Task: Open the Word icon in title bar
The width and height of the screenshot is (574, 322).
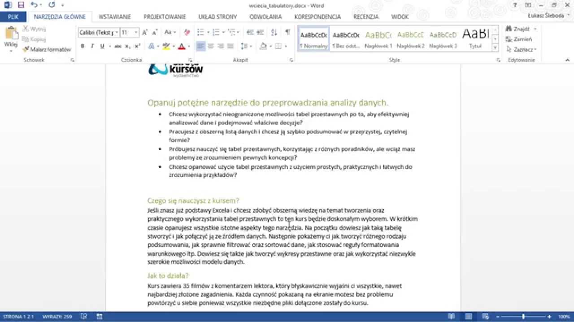Action: [8, 5]
